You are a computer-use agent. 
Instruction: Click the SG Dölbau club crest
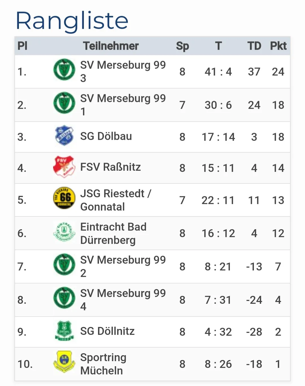pyautogui.click(x=64, y=135)
